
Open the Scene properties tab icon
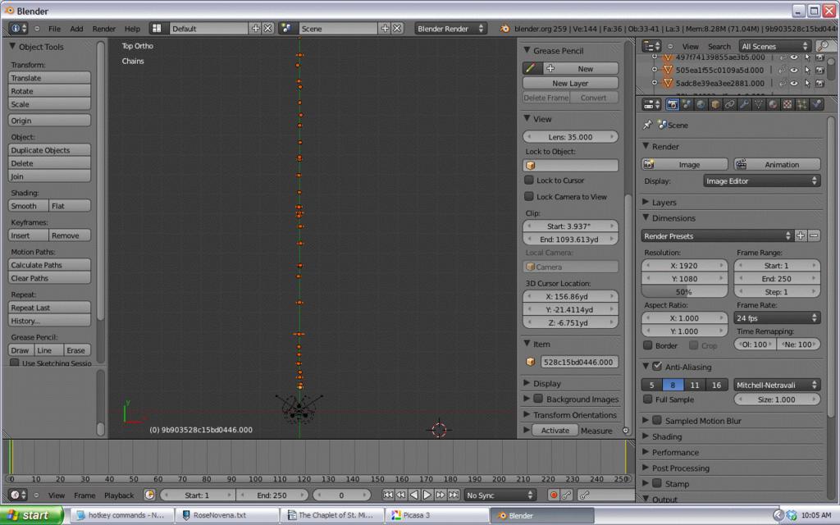pyautogui.click(x=687, y=104)
